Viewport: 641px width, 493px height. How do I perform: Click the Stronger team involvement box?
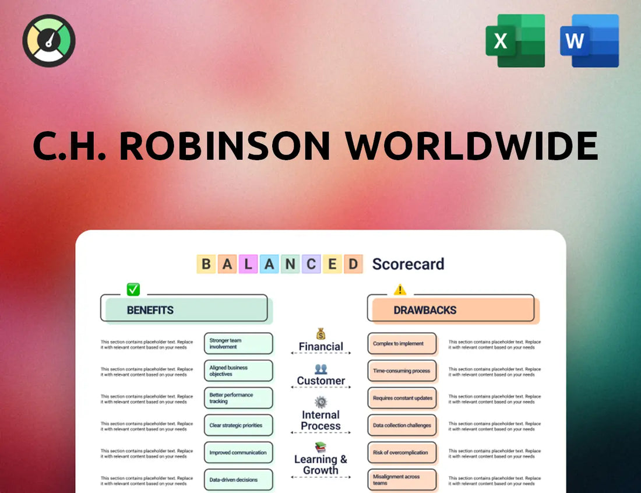pos(238,343)
